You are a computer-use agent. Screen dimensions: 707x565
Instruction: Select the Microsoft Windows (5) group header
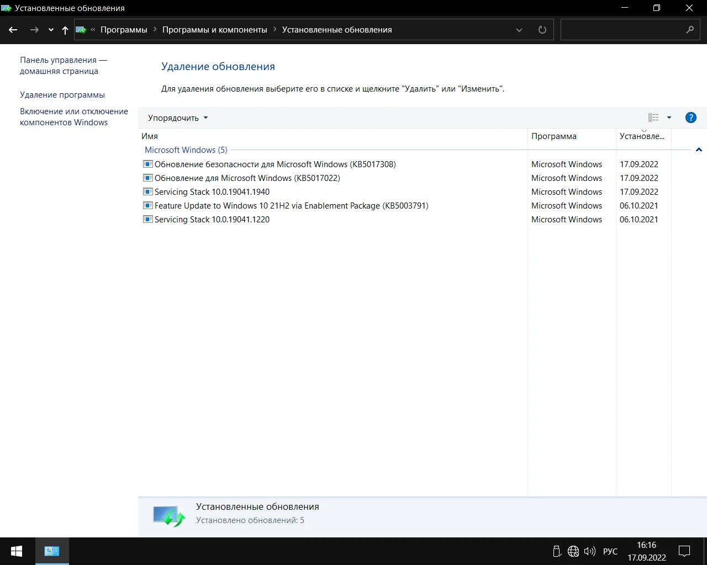[x=186, y=150]
